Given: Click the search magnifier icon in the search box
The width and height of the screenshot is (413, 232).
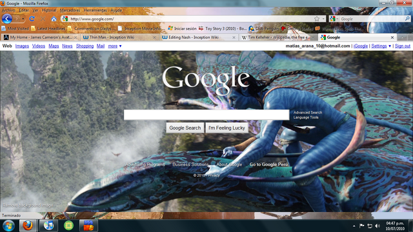Looking at the screenshot, I should tap(407, 19).
